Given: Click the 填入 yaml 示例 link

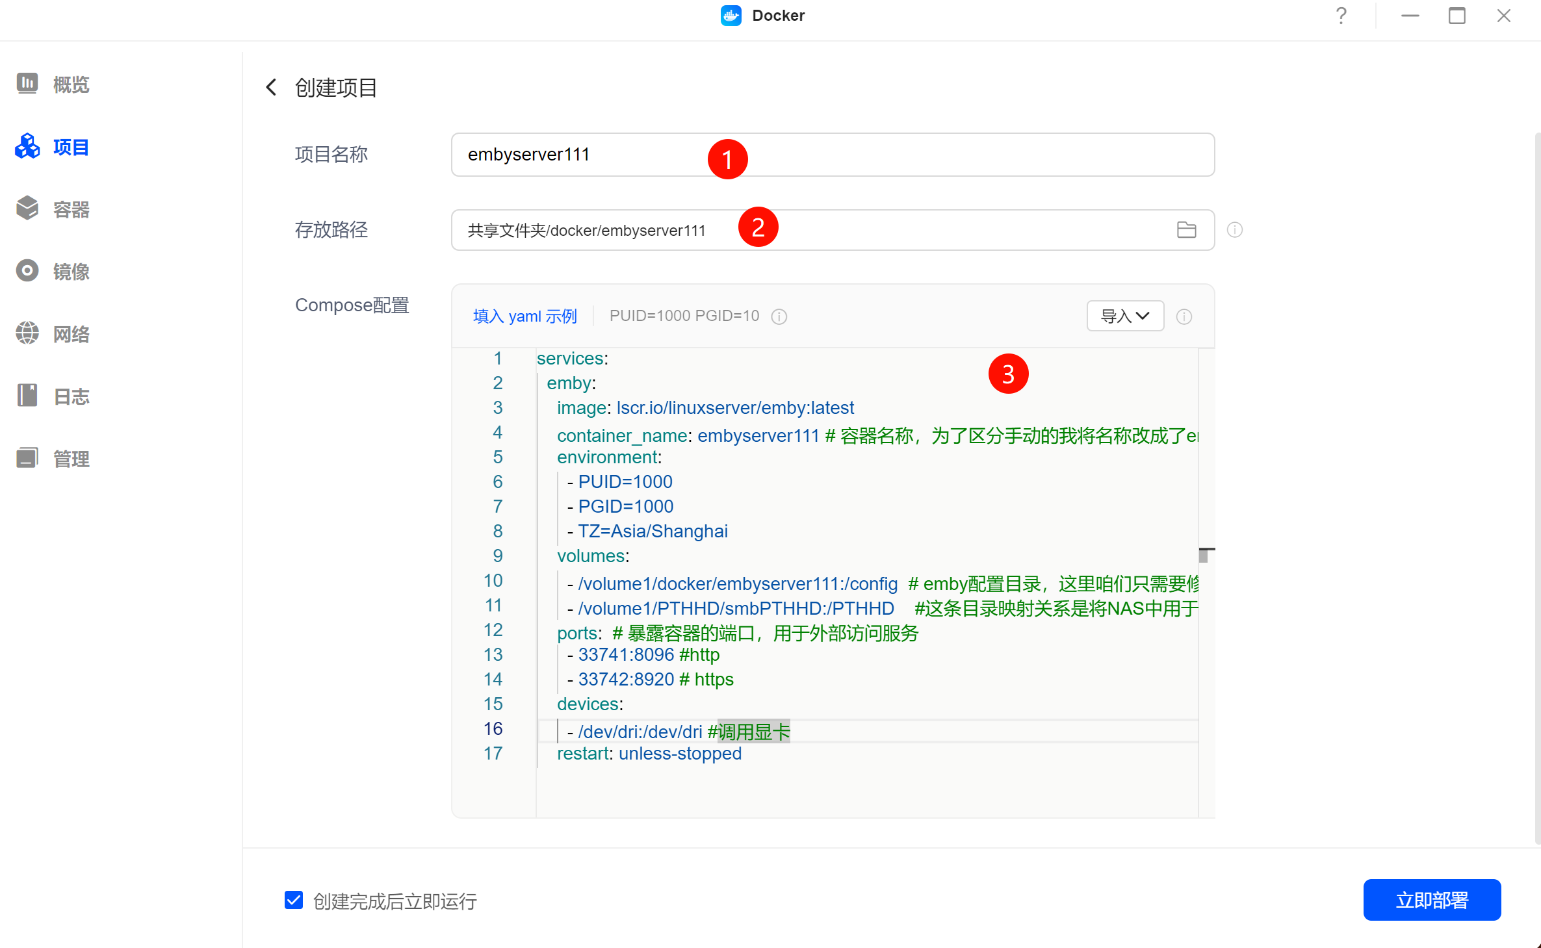Looking at the screenshot, I should (x=524, y=316).
